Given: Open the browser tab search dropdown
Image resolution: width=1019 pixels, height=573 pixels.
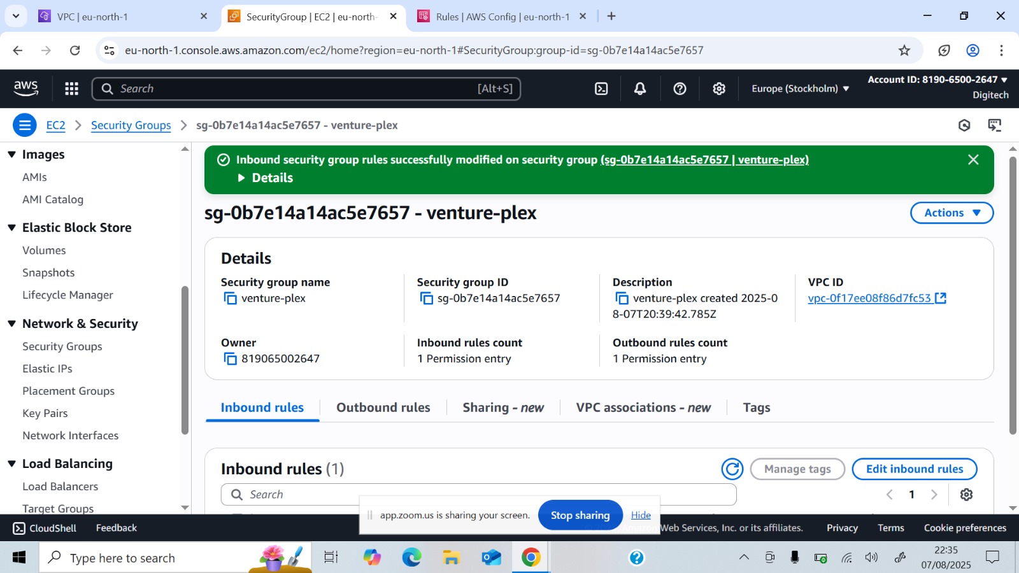Looking at the screenshot, I should pyautogui.click(x=16, y=16).
